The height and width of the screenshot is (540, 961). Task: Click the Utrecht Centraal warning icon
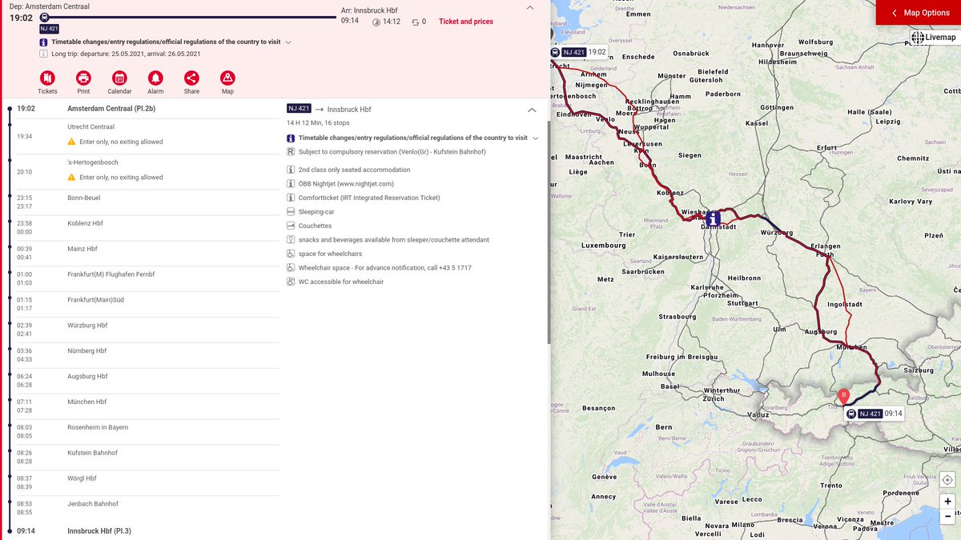tap(72, 142)
